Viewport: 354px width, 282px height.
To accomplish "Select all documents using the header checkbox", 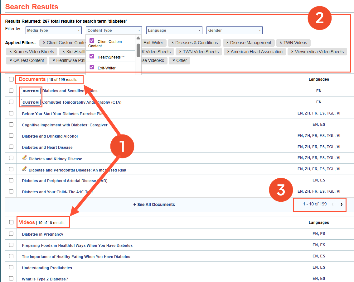I will [x=11, y=79].
